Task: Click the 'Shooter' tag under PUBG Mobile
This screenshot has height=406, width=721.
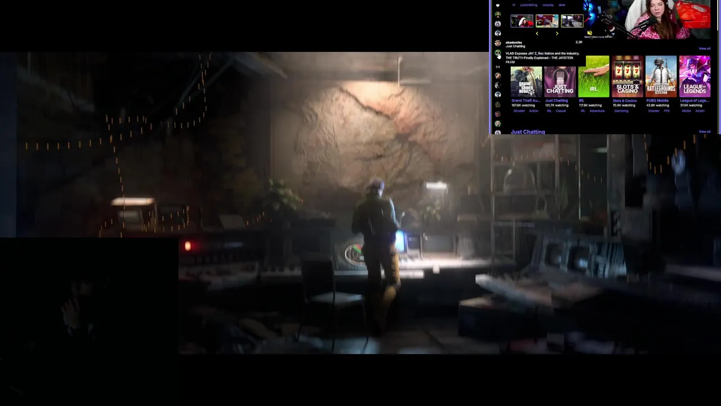Action: 653,111
